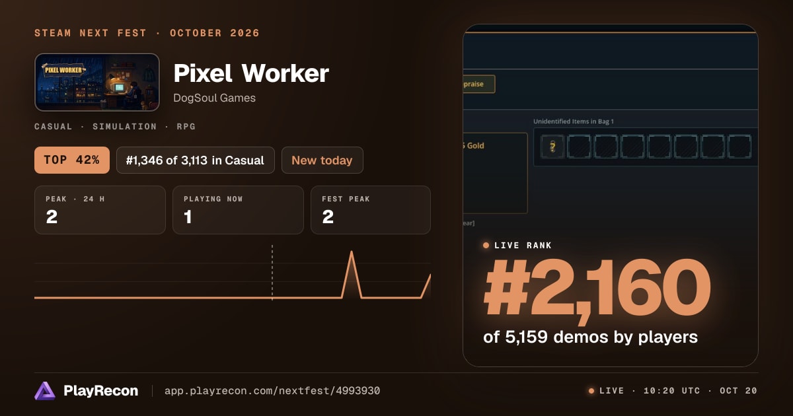
Task: Click the DogSoul Games developer name
Action: point(215,98)
